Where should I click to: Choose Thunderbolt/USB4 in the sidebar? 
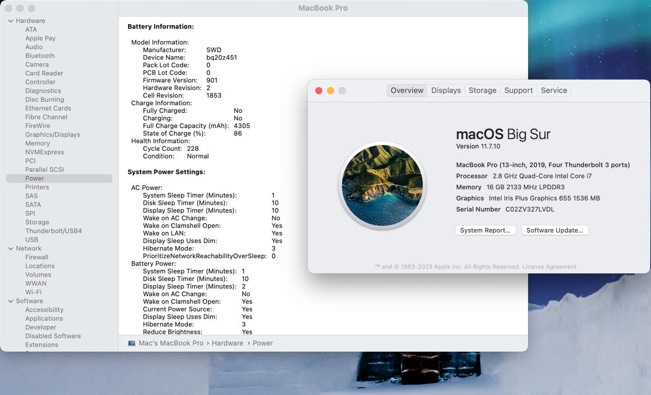coord(53,231)
